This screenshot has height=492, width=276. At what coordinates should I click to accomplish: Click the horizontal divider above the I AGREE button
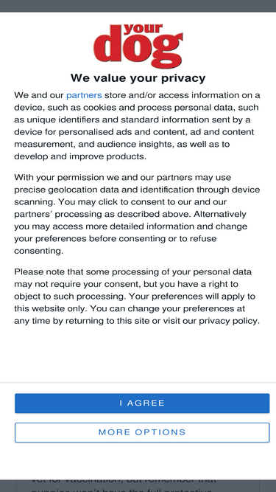point(138,383)
